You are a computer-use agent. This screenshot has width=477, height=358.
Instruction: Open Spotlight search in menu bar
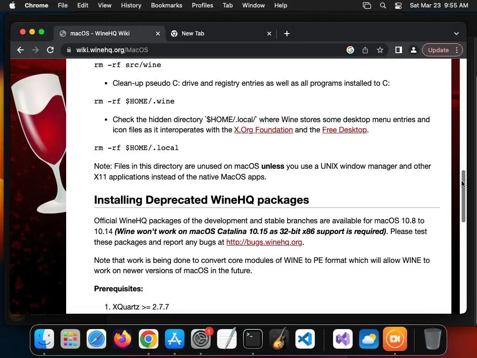383,6
